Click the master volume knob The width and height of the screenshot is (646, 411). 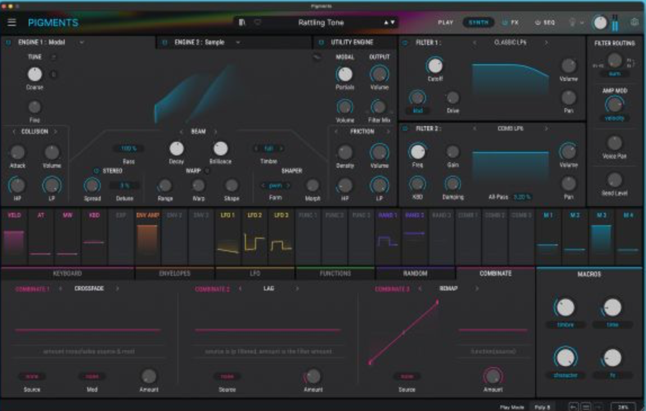point(599,23)
